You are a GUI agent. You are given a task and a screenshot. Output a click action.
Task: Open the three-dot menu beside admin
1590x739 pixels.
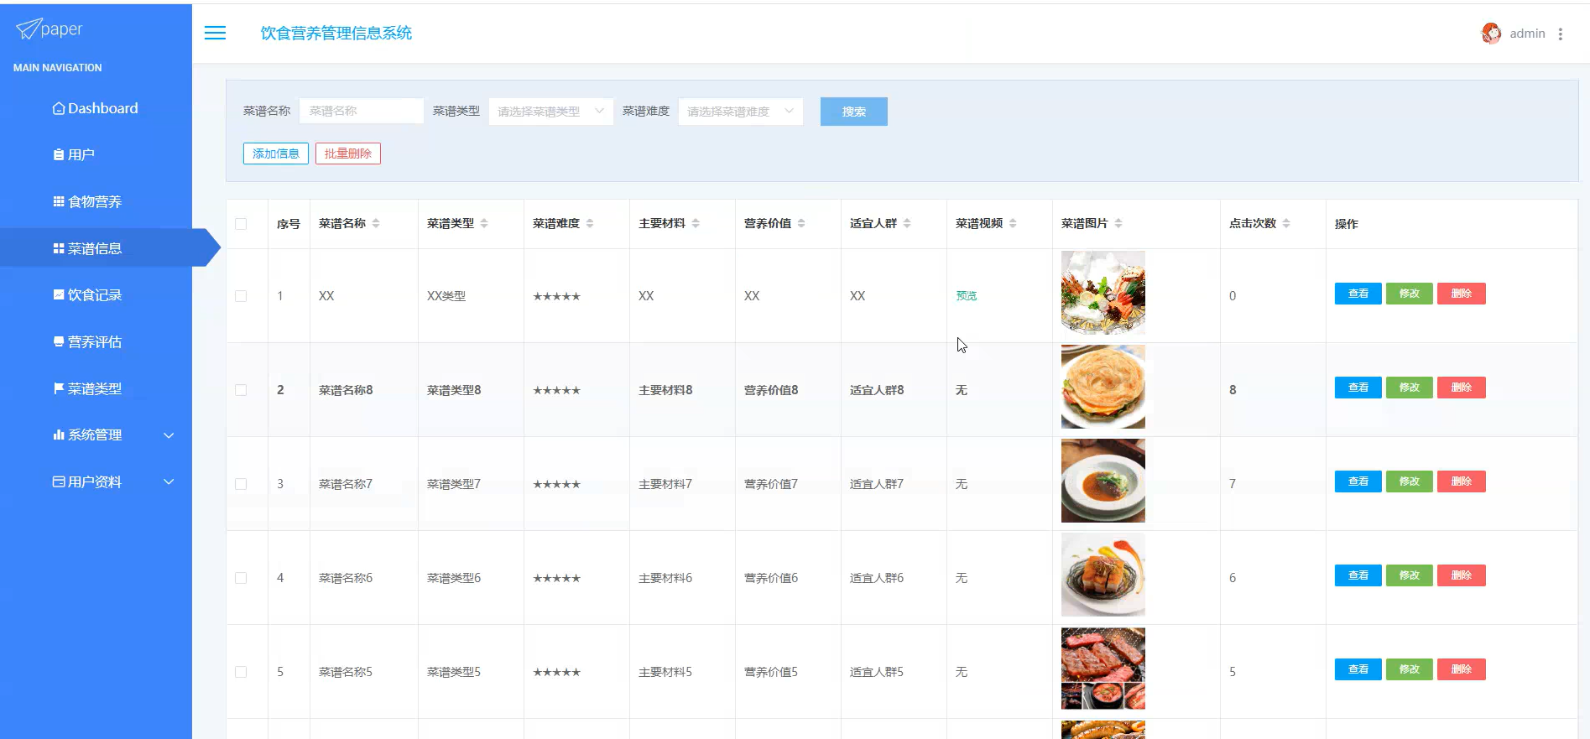click(1561, 34)
